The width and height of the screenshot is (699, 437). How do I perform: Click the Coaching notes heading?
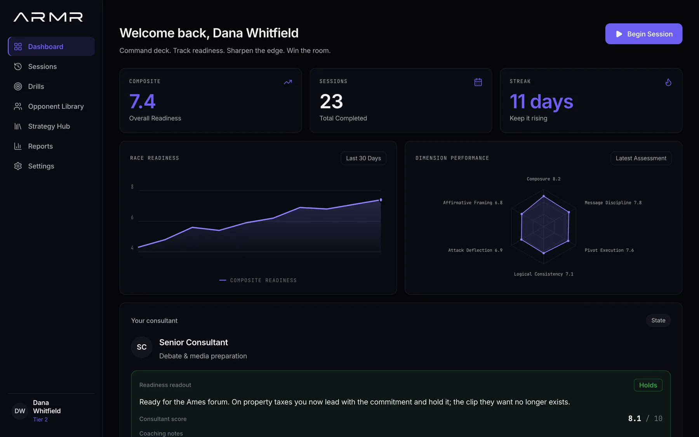[x=161, y=434]
